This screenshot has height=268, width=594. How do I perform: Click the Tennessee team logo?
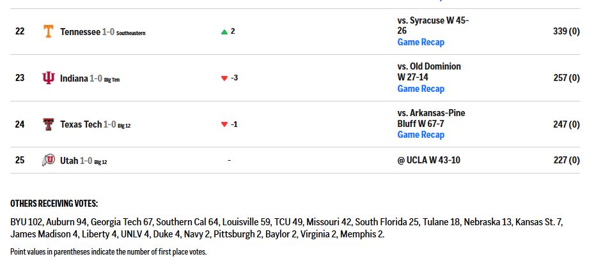pyautogui.click(x=48, y=31)
